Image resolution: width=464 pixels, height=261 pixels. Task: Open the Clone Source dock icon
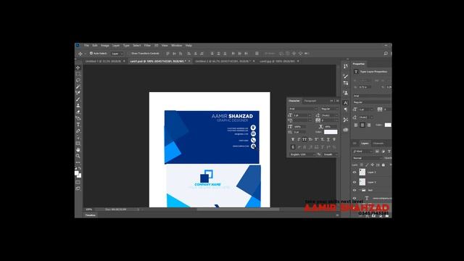345,93
